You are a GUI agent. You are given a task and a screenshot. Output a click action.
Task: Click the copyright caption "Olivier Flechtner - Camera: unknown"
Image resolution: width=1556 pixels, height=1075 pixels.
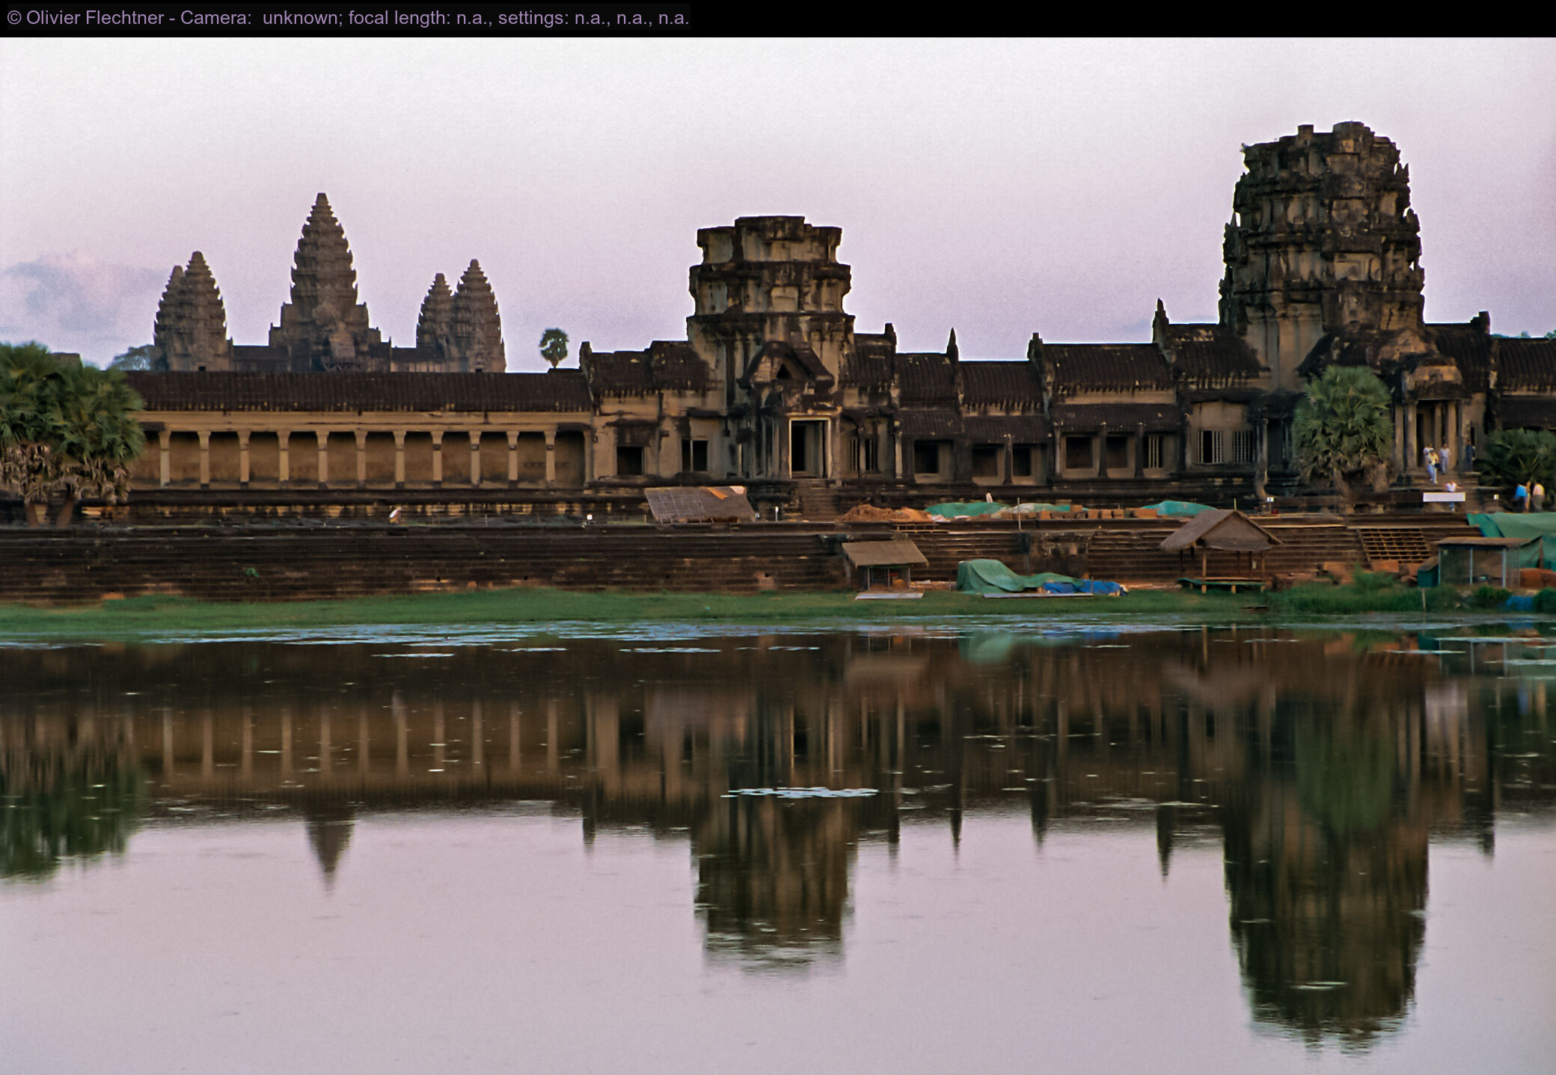(348, 18)
